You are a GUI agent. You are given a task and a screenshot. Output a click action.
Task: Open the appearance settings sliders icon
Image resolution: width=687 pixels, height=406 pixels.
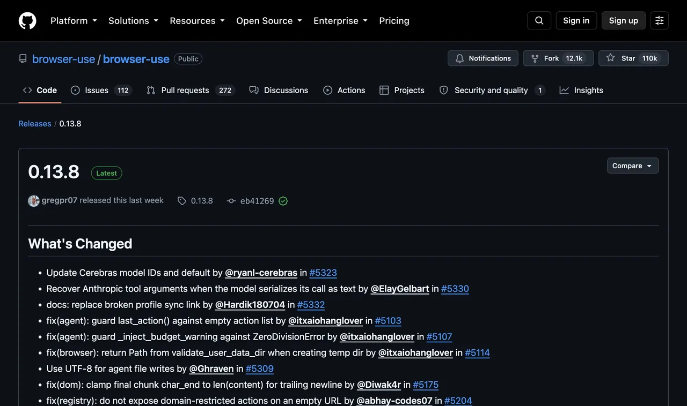(660, 20)
